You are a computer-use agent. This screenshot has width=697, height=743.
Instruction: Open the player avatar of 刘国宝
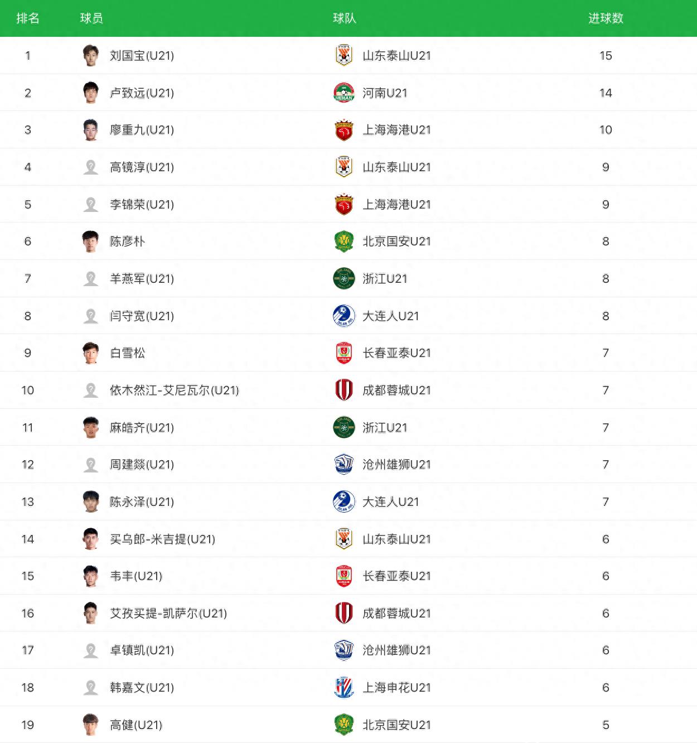pos(90,55)
